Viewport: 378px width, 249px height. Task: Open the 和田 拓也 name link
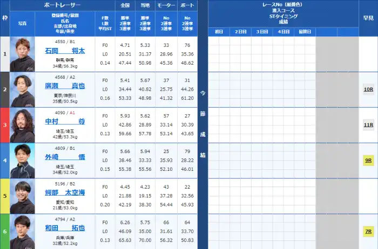[65, 229]
